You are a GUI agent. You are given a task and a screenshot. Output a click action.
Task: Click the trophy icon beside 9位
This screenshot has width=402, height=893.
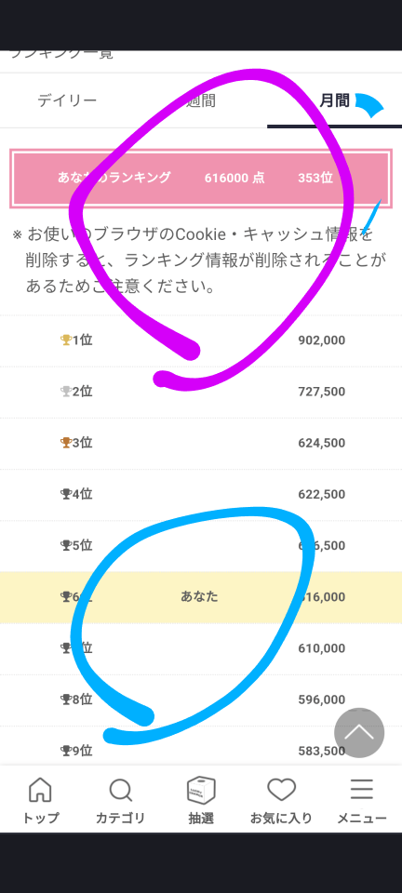[66, 751]
